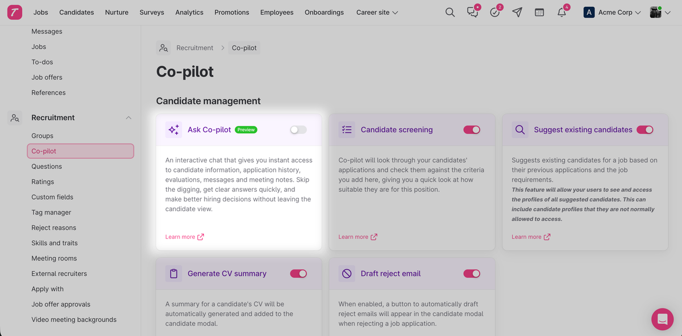Collapse the Recruitment sidebar section
Viewport: 682px width, 336px height.
pyautogui.click(x=128, y=117)
